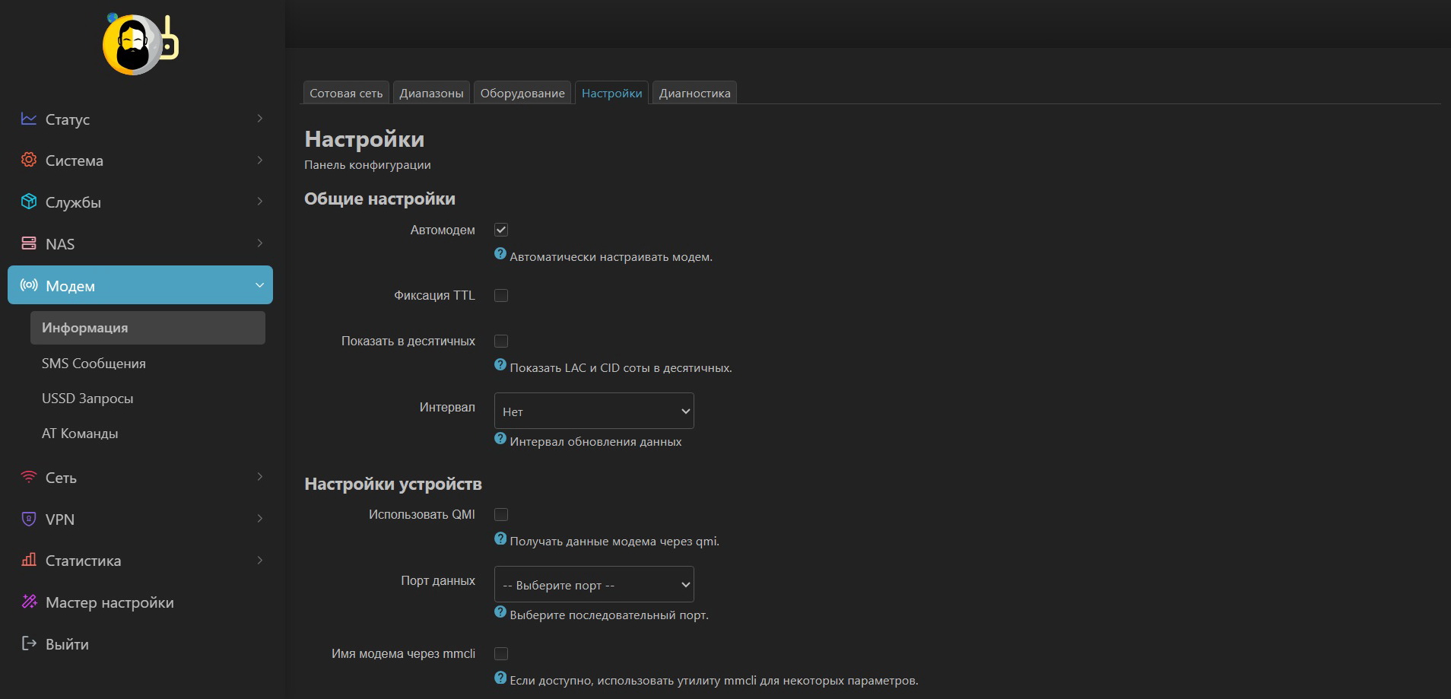Click help icon beside Интервал обновления данных
This screenshot has height=699, width=1451.
pos(500,439)
